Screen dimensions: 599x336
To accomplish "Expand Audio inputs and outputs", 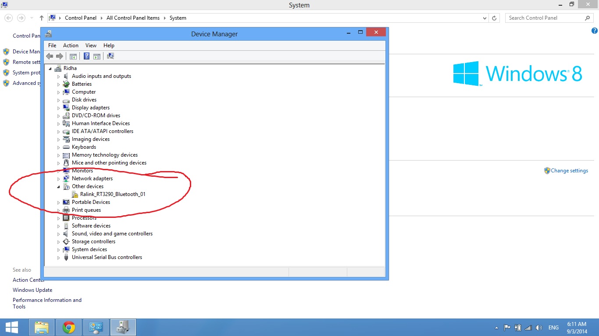I will 58,76.
